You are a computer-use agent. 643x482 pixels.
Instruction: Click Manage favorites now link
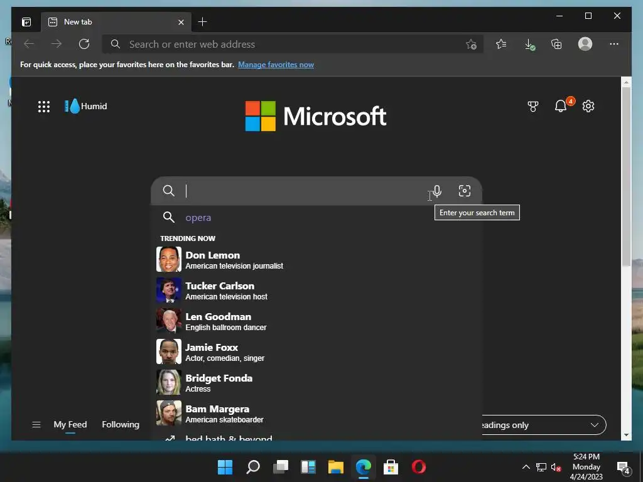(276, 65)
